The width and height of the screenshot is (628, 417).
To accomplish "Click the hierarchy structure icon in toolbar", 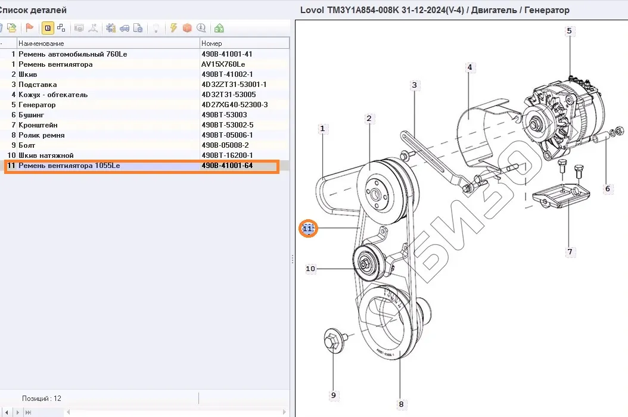I will 61,28.
